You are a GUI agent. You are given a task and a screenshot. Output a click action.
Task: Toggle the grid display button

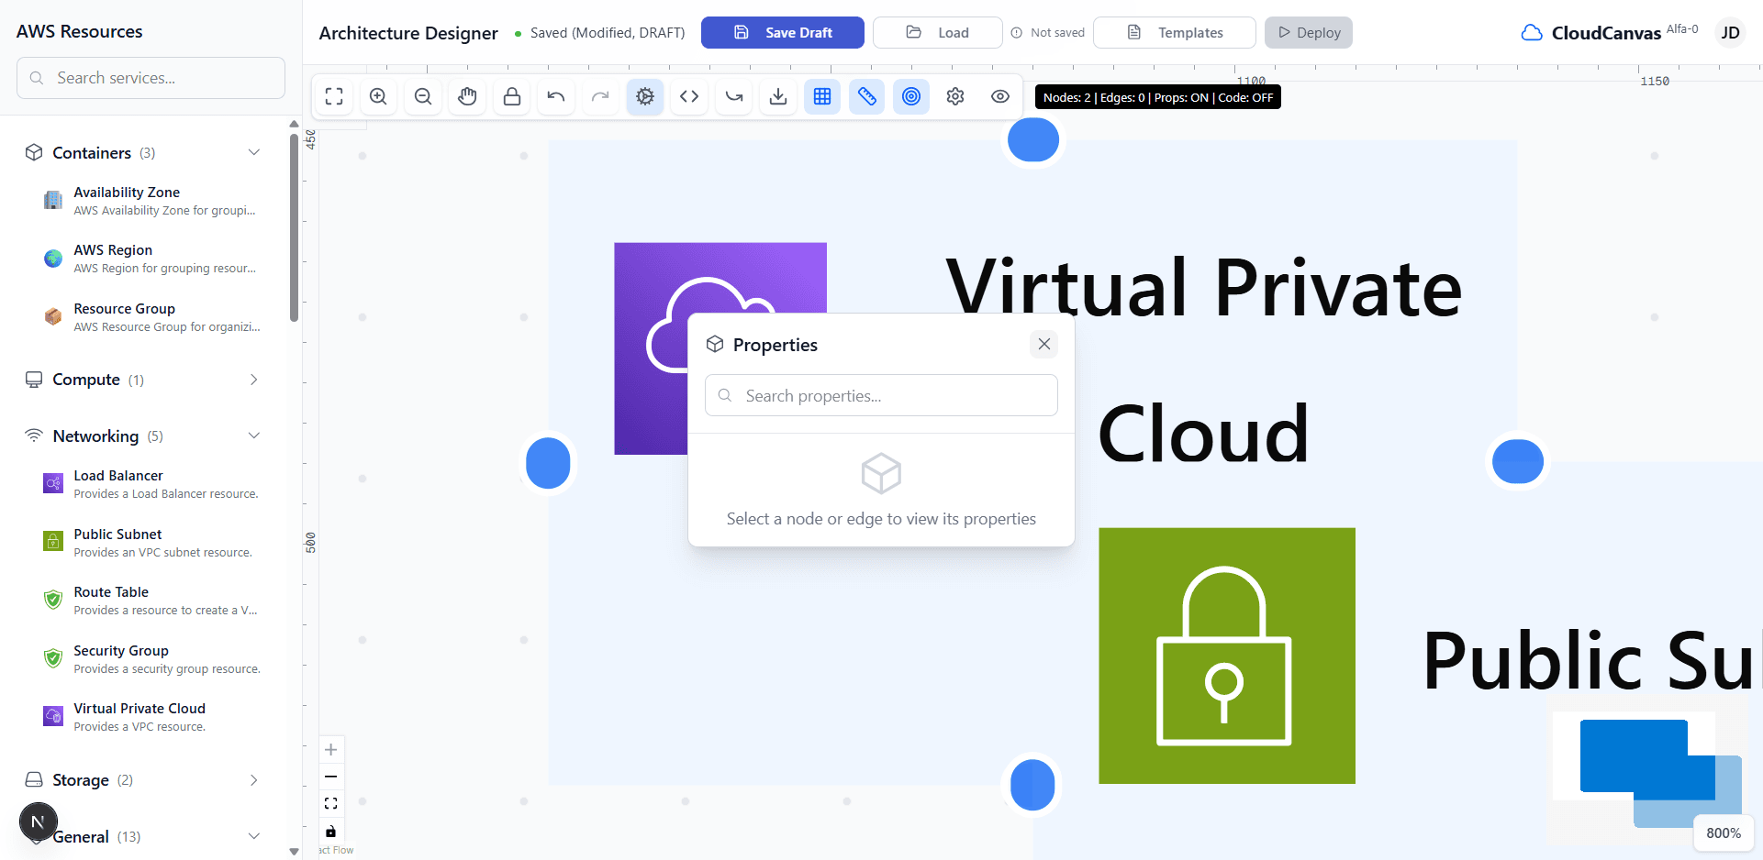tap(822, 96)
